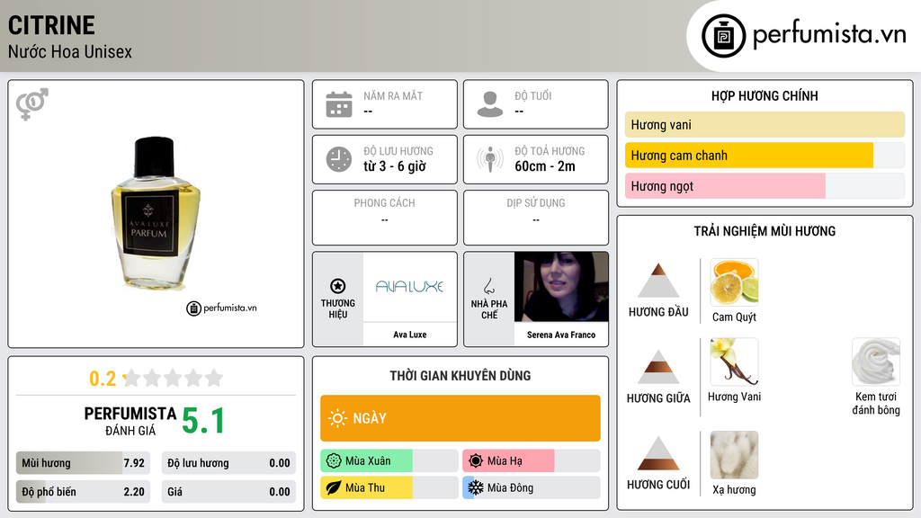Screen dimensions: 921x518
Task: Click the Hương đầu pyramid icon
Action: point(658,281)
